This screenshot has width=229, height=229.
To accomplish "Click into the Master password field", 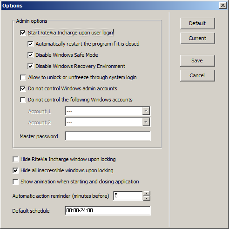I will pyautogui.click(x=108, y=136).
